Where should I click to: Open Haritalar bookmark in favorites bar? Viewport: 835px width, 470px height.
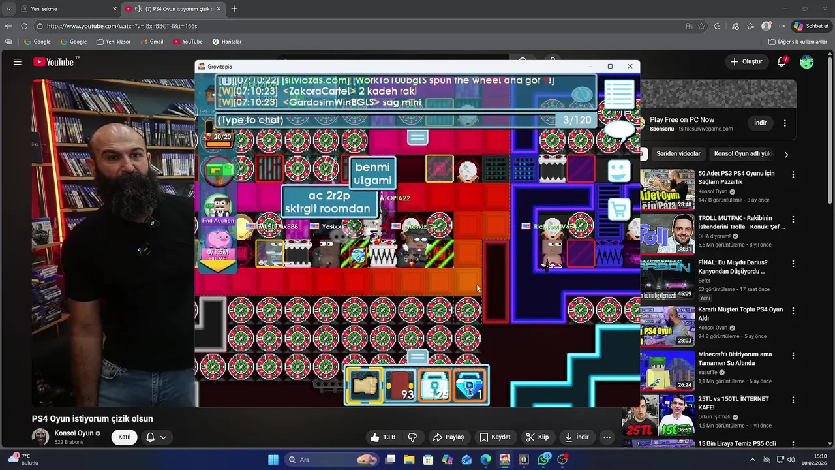pos(226,42)
